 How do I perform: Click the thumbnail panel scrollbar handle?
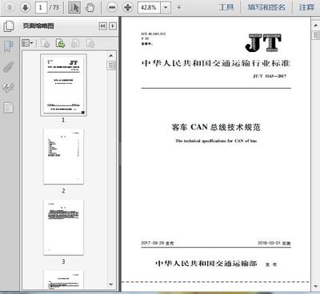pos(111,66)
